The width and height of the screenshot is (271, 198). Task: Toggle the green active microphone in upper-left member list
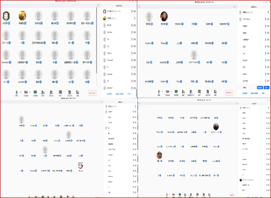[135, 18]
